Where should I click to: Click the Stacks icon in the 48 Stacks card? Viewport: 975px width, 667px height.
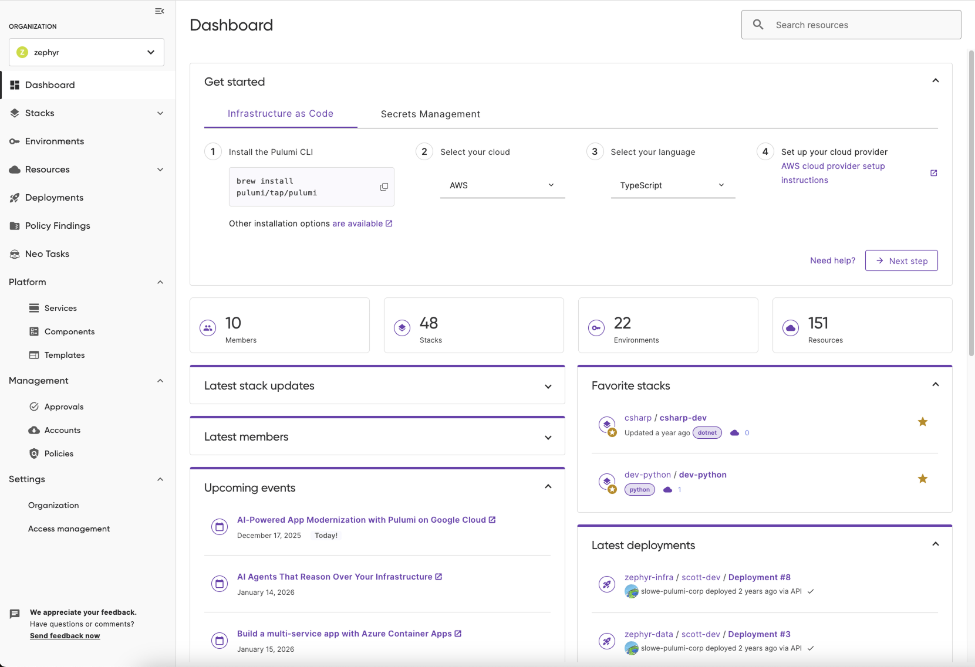coord(402,328)
